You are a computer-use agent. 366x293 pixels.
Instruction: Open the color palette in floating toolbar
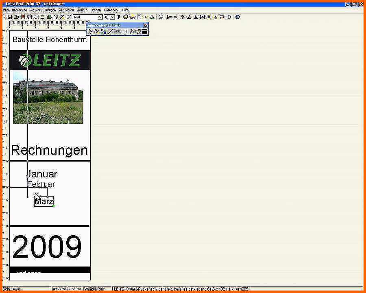pos(138,32)
